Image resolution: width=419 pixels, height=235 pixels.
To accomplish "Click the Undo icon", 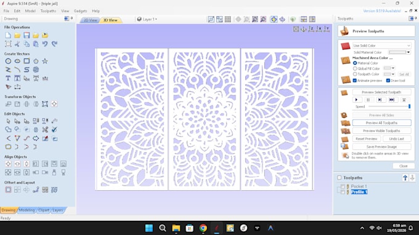I will pyautogui.click(x=45, y=44).
